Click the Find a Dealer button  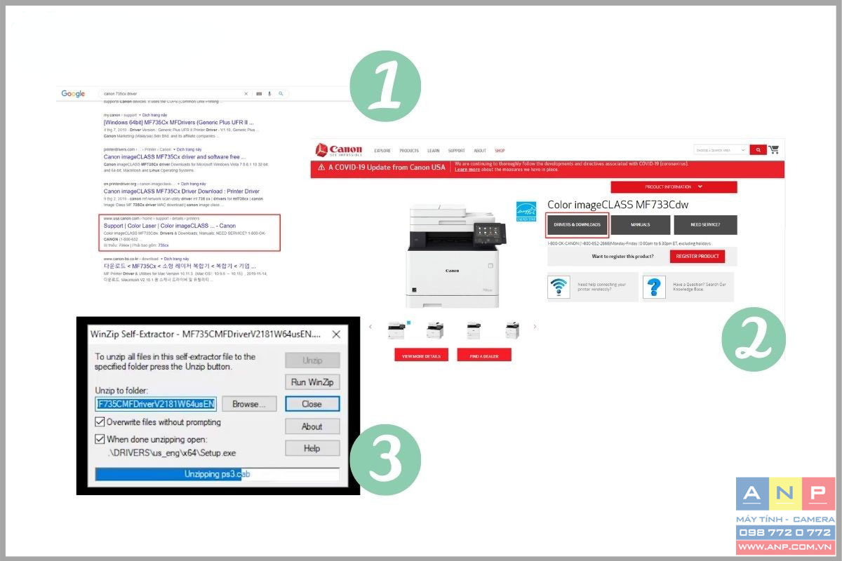coord(484,356)
